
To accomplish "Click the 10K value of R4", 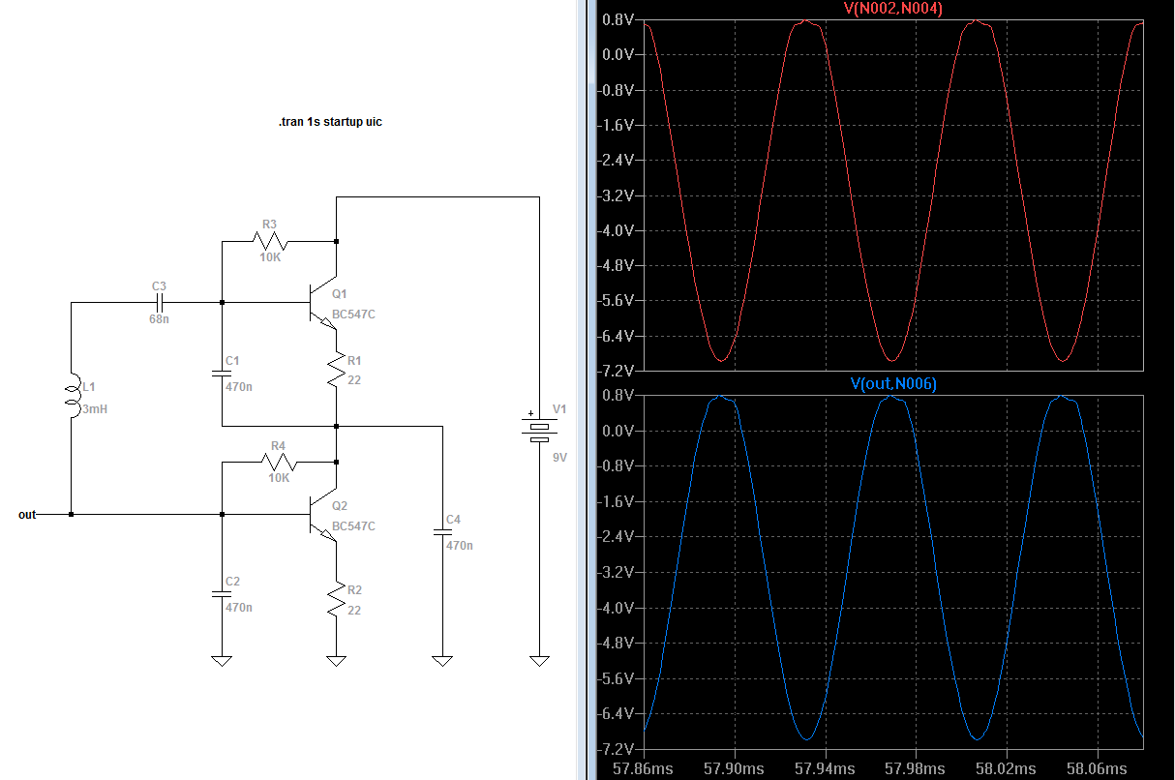I will 278,479.
